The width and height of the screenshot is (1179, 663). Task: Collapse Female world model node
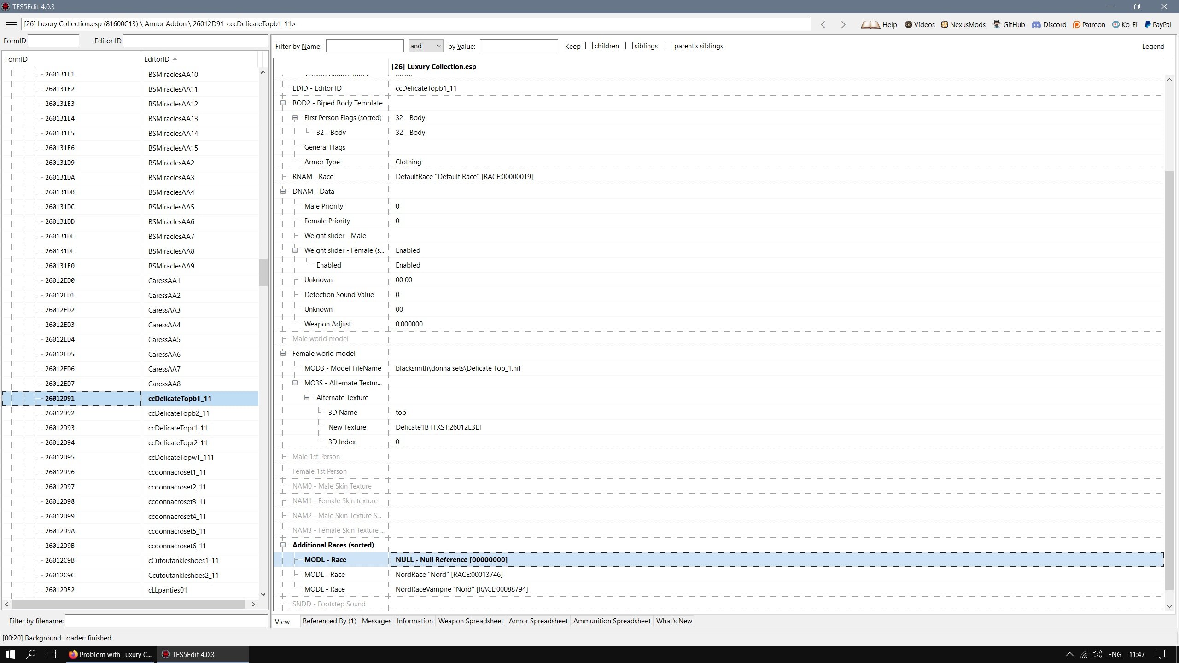(283, 354)
